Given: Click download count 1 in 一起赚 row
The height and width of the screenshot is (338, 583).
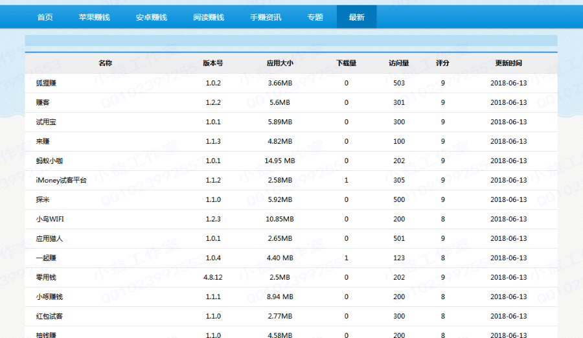Looking at the screenshot, I should (346, 258).
